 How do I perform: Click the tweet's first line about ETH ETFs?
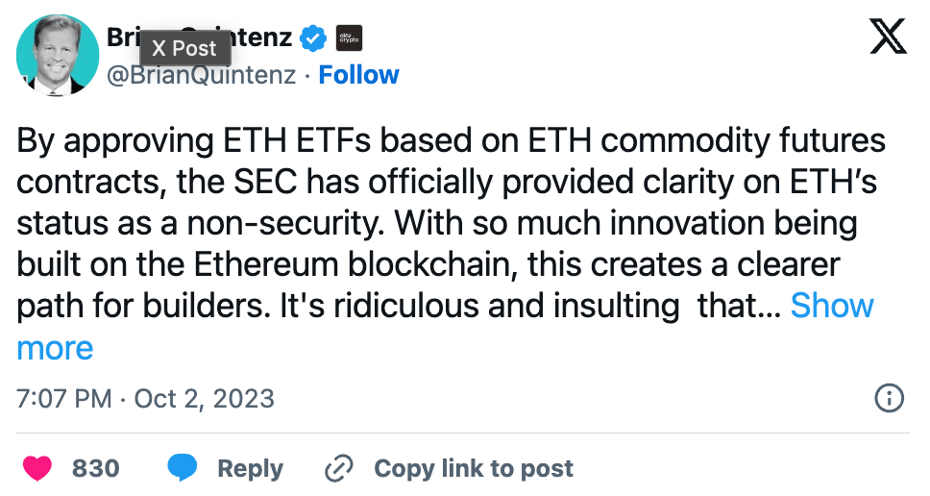coord(452,142)
